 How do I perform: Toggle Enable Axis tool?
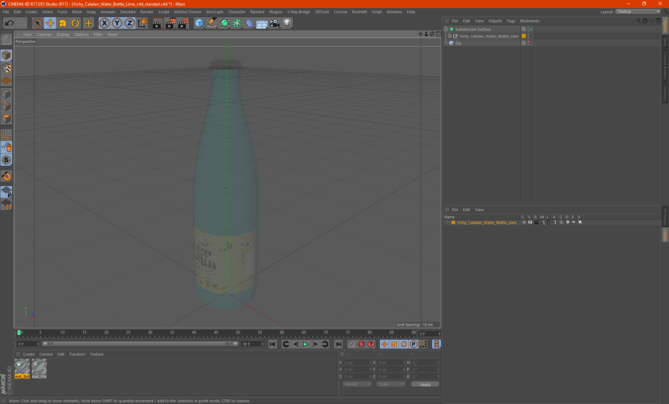(6, 135)
